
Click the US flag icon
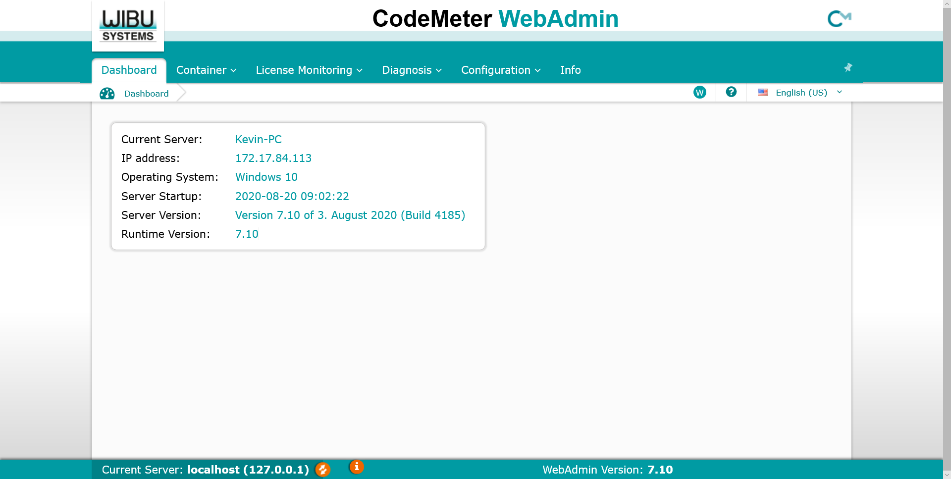coord(763,92)
